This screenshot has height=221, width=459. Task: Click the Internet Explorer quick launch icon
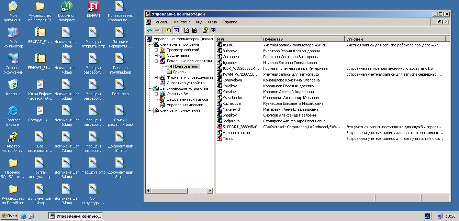pyautogui.click(x=24, y=216)
